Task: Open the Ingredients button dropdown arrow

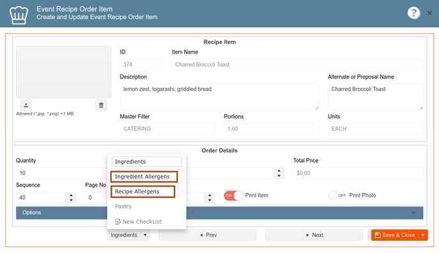Action: [145, 235]
